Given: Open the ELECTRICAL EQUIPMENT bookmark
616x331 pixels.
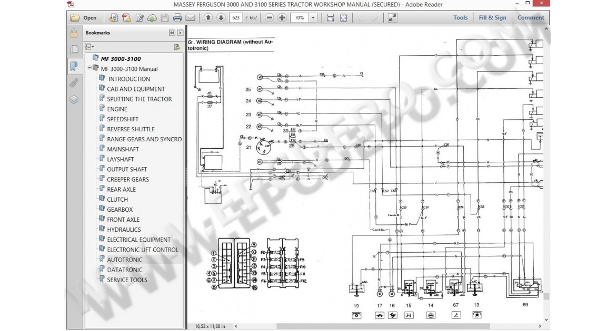Looking at the screenshot, I should [138, 240].
